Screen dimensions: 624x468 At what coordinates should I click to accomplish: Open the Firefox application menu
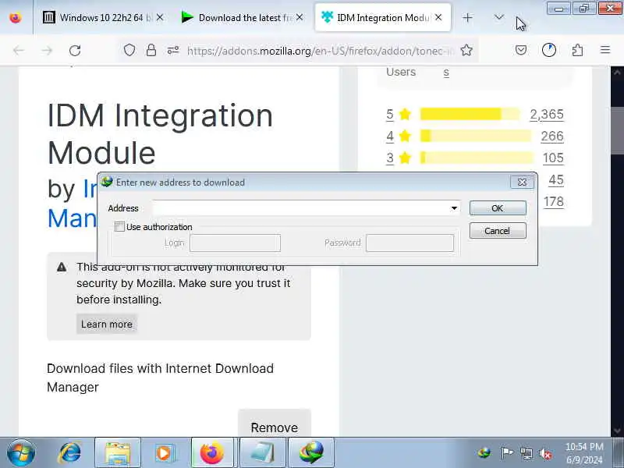click(605, 50)
